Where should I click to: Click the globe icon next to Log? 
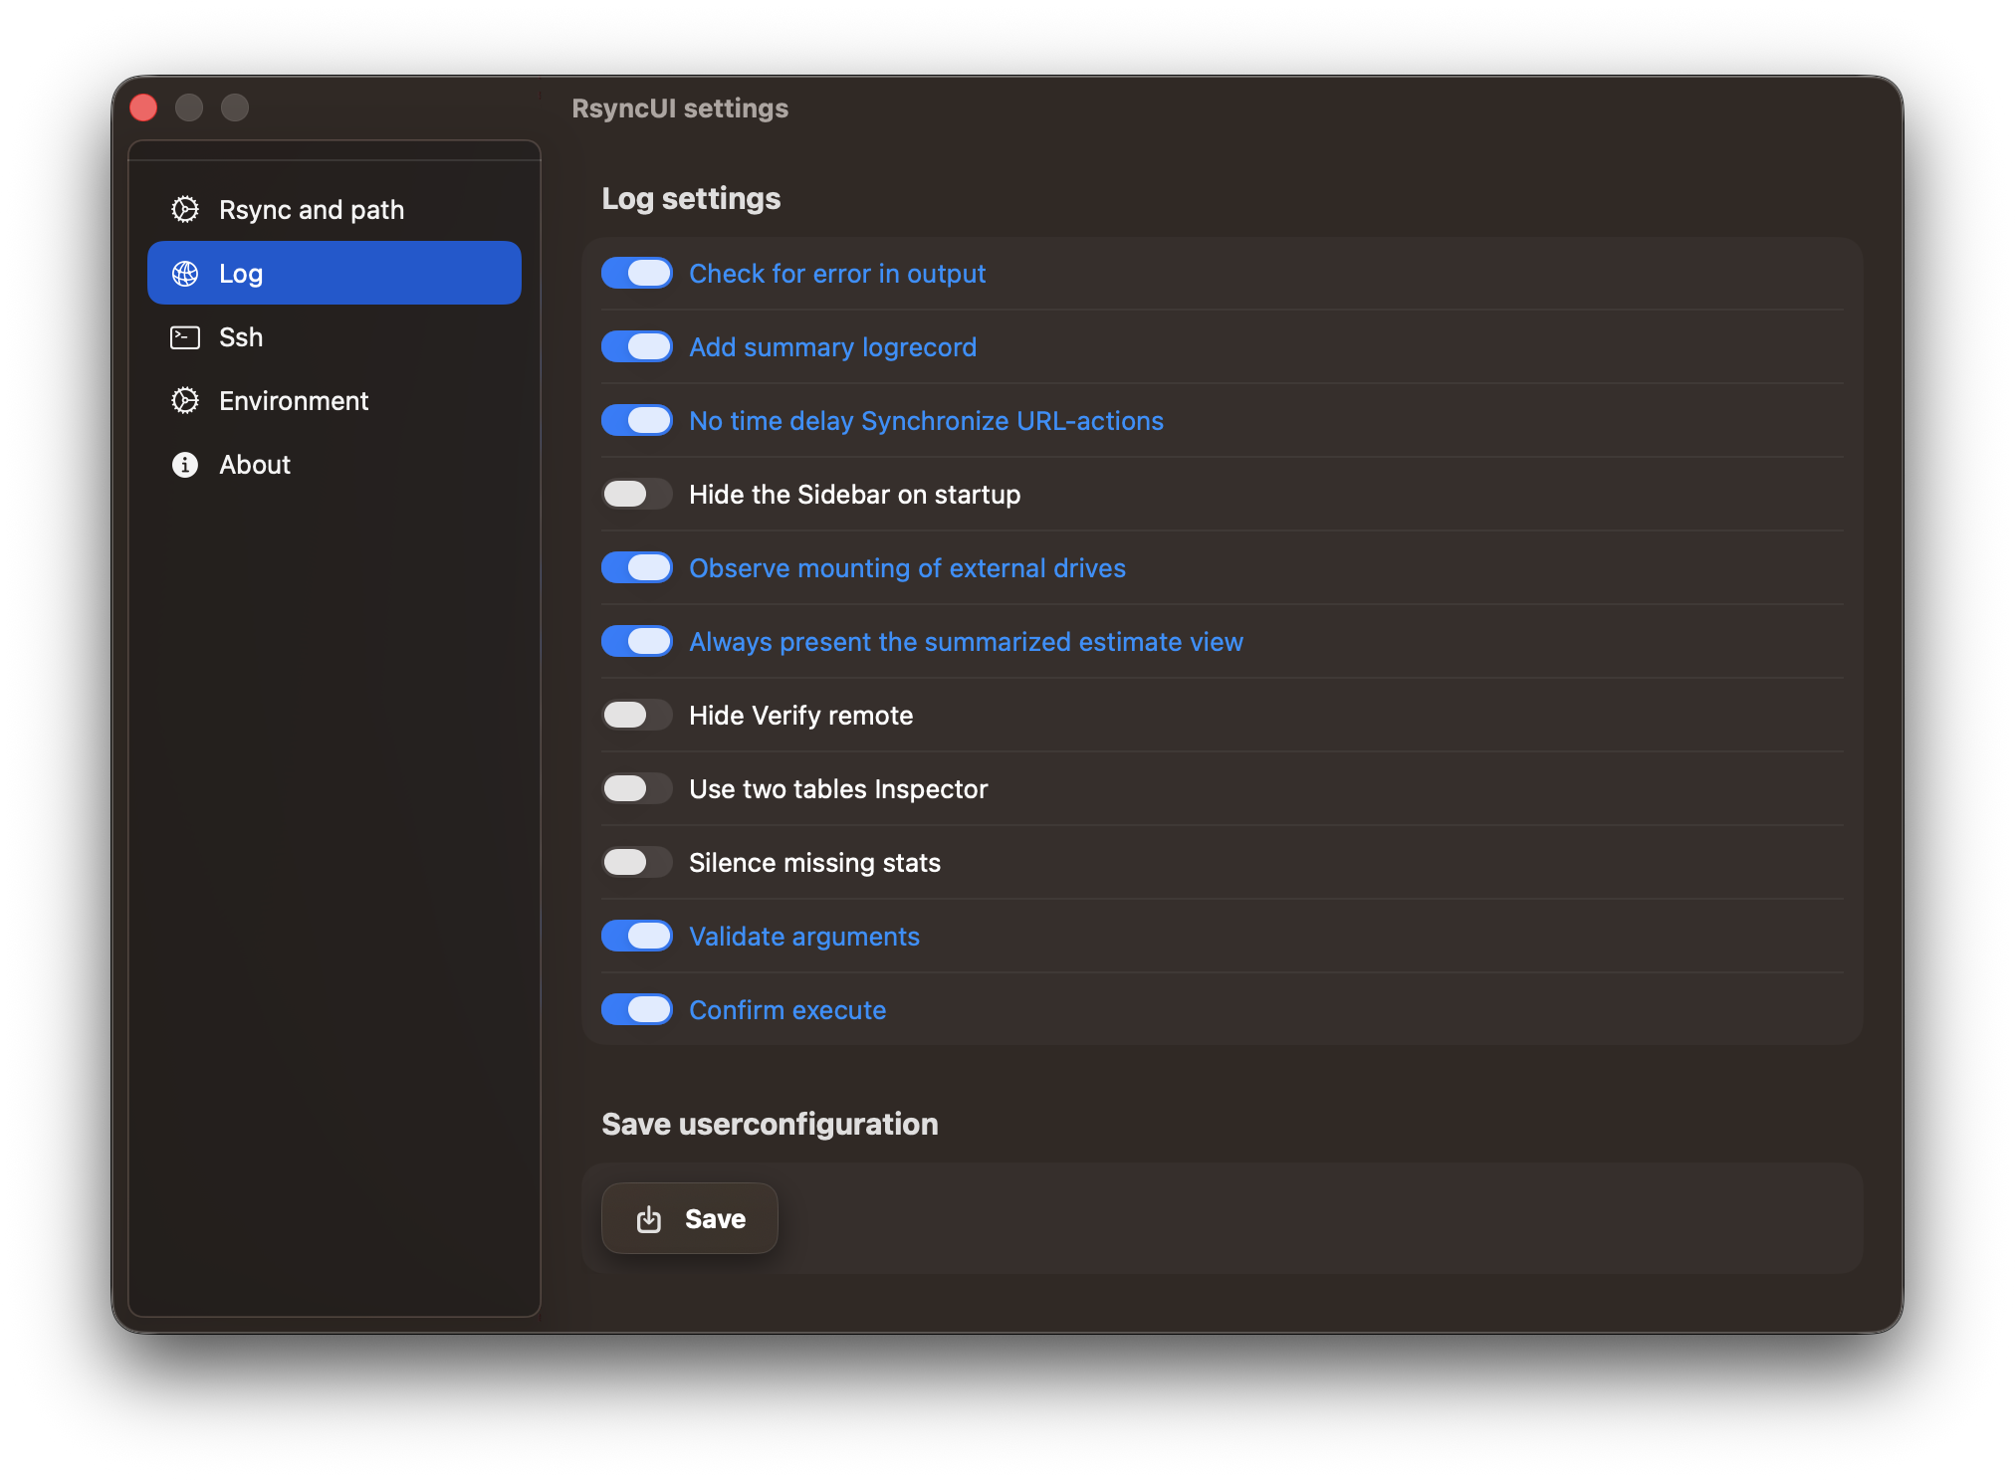click(x=185, y=274)
